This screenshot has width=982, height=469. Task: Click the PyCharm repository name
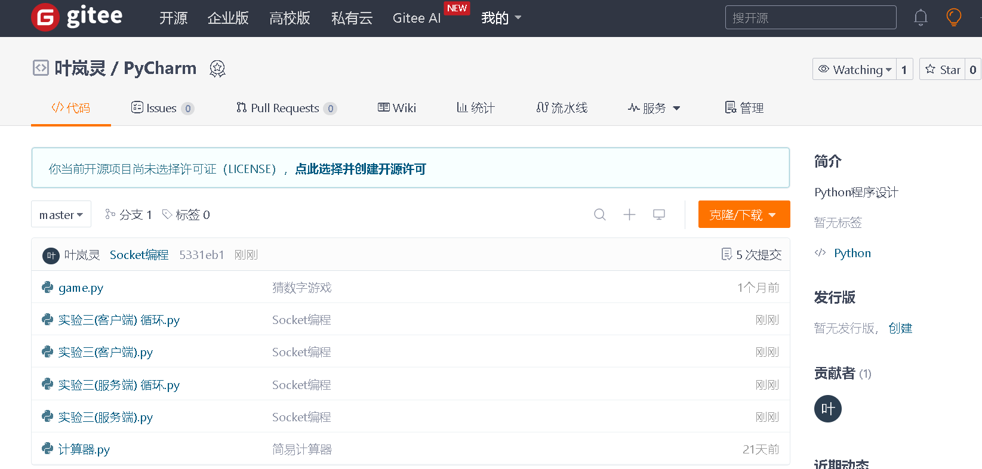160,68
